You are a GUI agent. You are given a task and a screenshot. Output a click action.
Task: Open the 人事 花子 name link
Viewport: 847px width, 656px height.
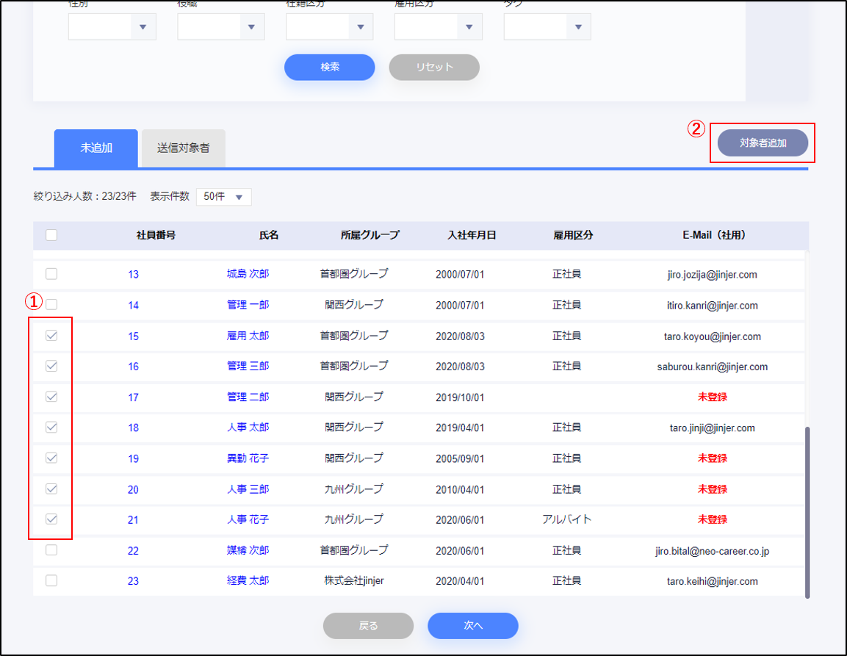[x=248, y=519]
